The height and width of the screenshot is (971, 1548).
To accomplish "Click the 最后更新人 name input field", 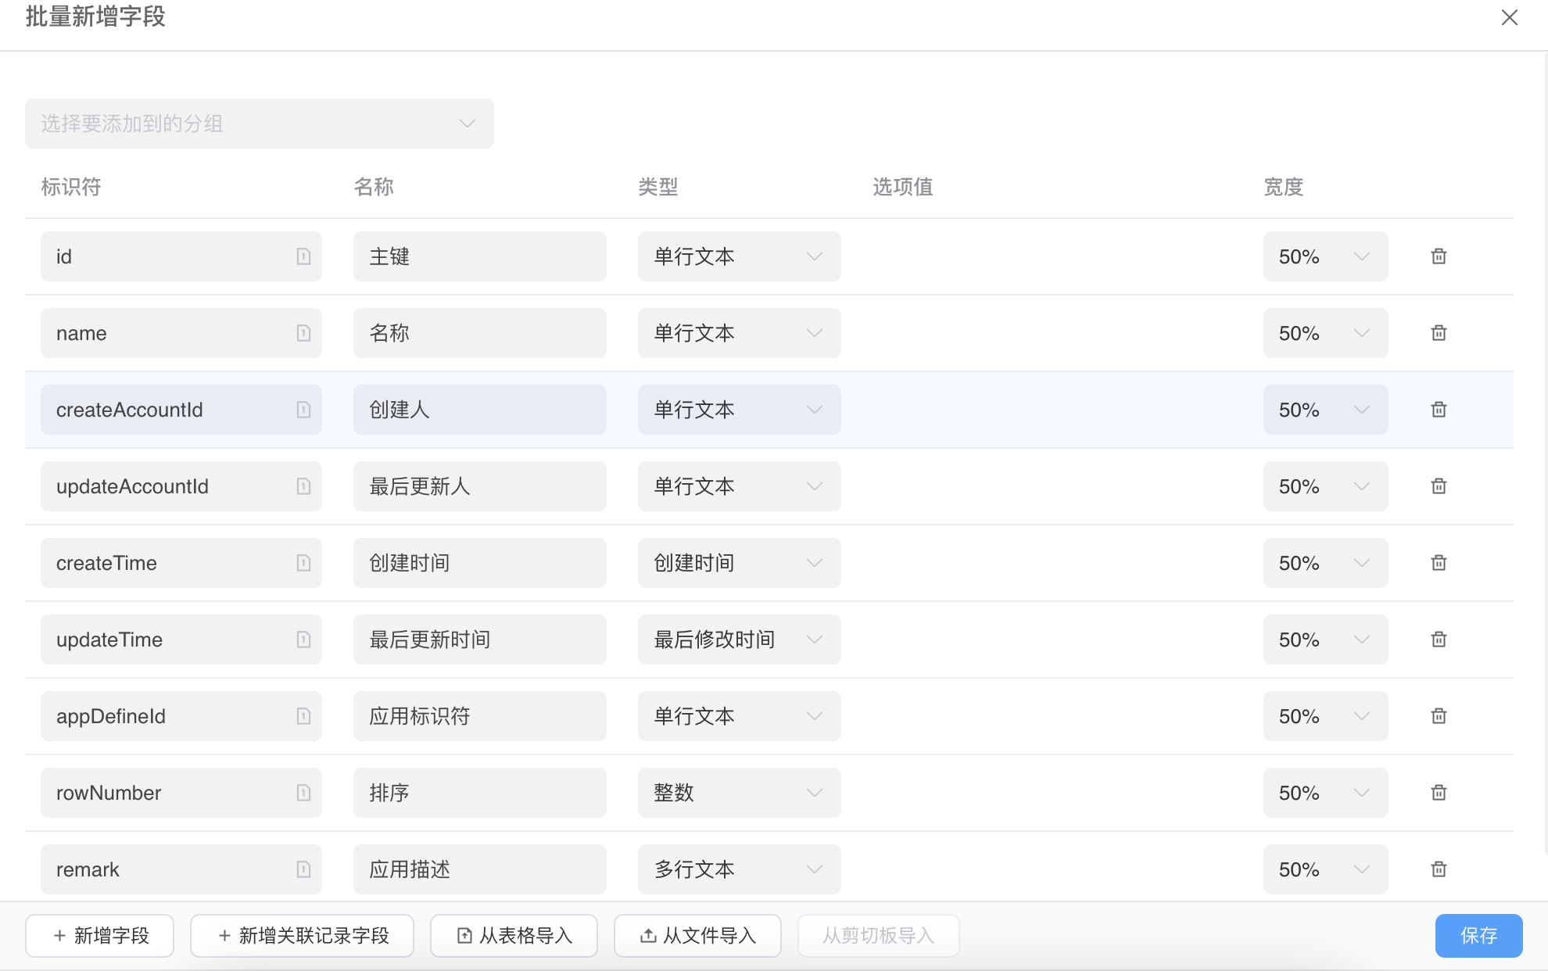I will point(479,486).
